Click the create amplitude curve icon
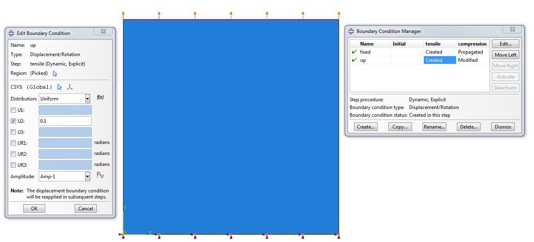 pyautogui.click(x=100, y=175)
